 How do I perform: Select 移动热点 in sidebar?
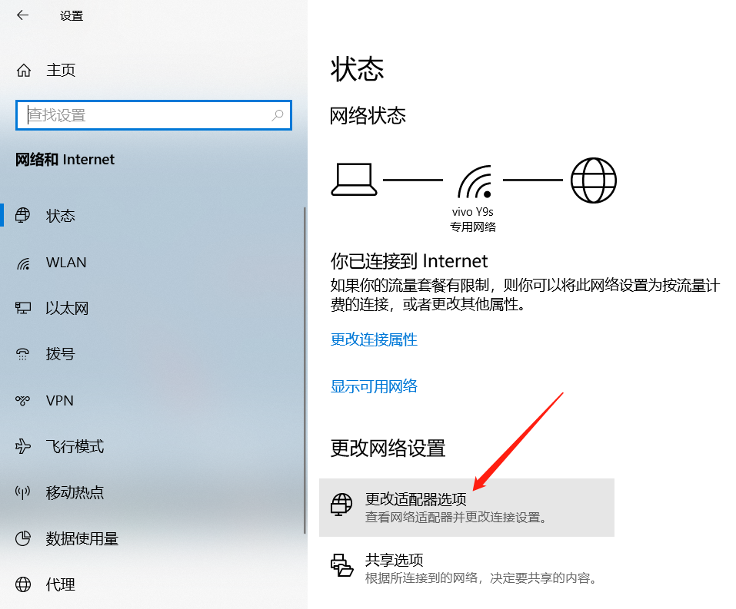click(x=153, y=492)
